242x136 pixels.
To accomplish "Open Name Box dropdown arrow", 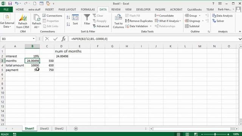I will pyautogui.click(x=34, y=39).
